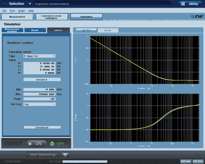Click the waveform icon beside Selection

4,4
